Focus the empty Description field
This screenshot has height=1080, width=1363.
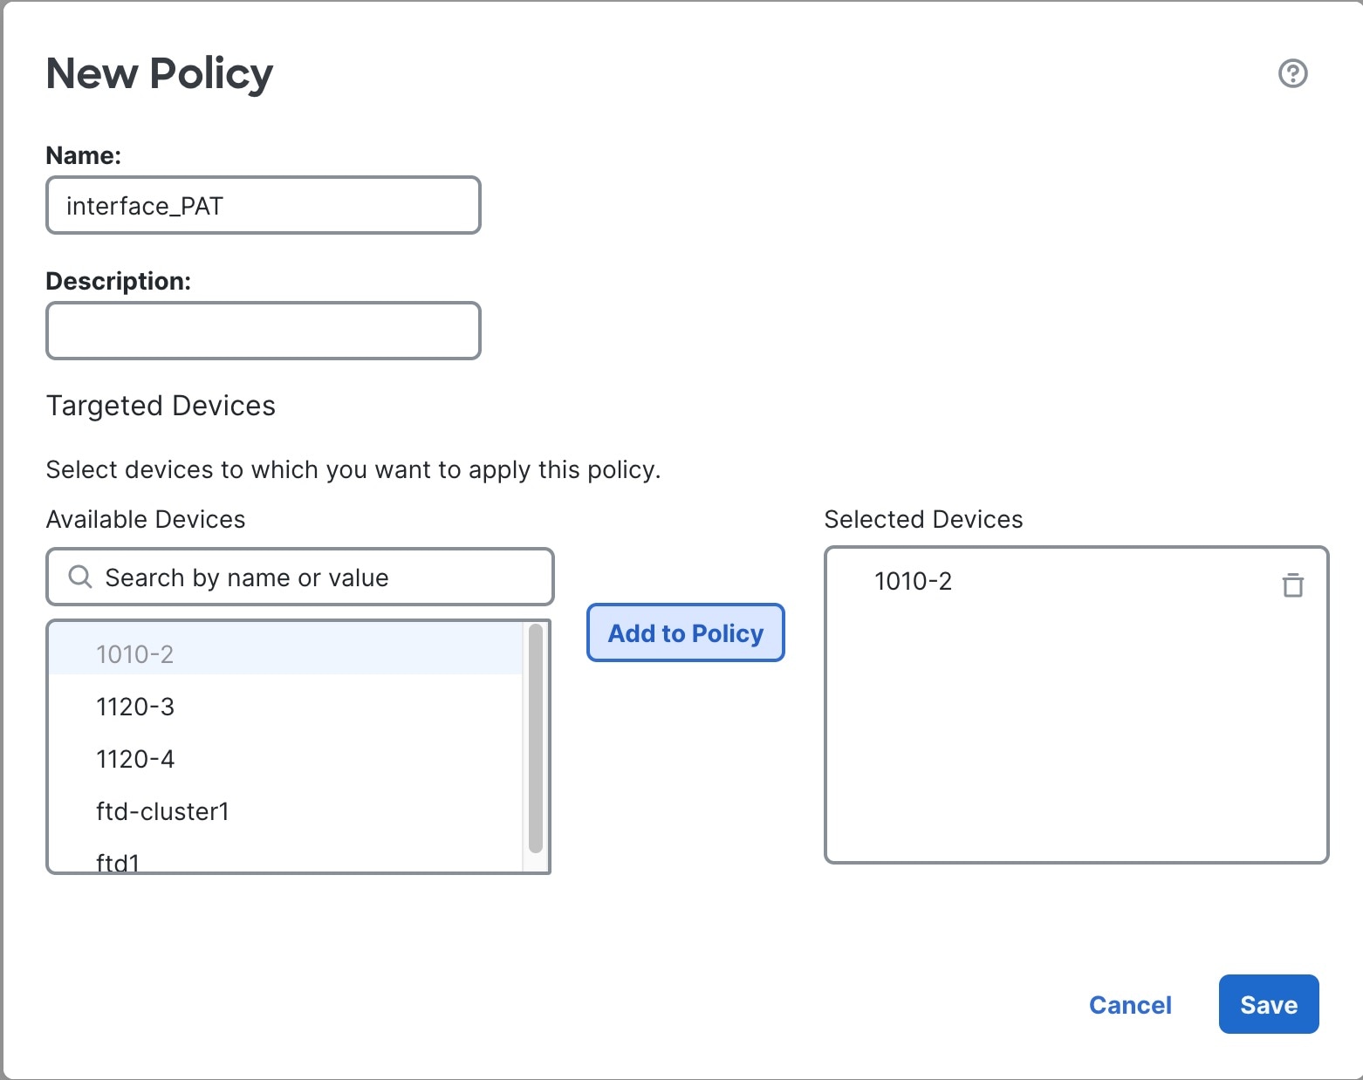tap(263, 331)
